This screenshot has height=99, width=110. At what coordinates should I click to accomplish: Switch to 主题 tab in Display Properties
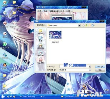point(40,11)
